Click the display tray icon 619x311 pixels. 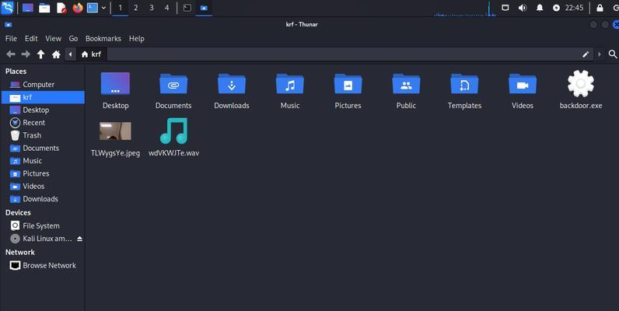click(505, 8)
